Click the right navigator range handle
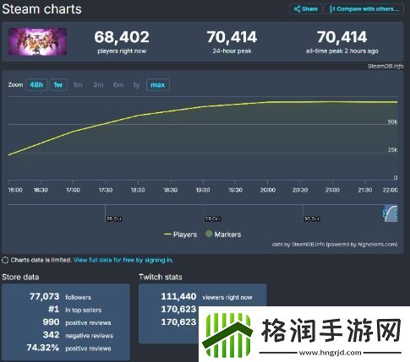The height and width of the screenshot is (362, 410). click(x=396, y=213)
